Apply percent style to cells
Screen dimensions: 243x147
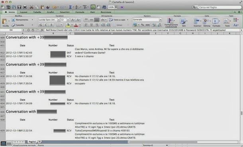tap(143, 25)
